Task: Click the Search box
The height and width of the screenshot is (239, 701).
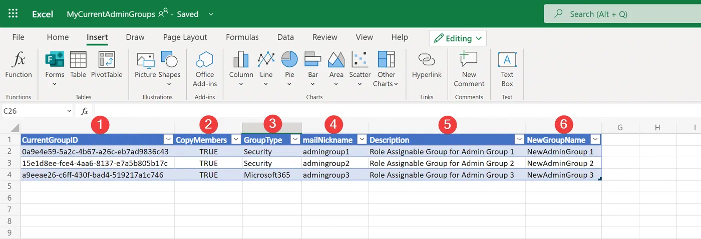Action: [622, 14]
